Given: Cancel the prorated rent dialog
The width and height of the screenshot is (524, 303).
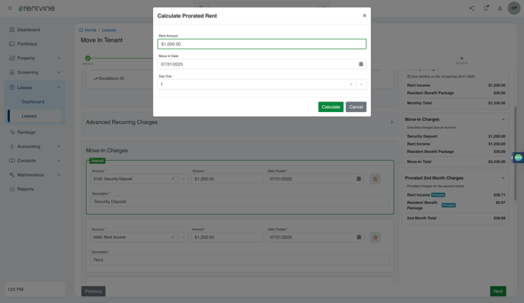Looking at the screenshot, I should point(356,107).
